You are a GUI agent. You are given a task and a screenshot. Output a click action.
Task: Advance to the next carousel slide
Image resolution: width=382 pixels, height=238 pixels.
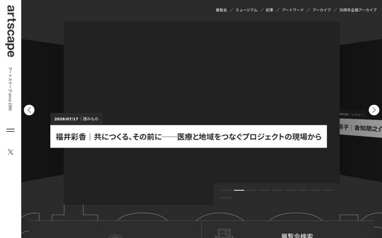tap(374, 110)
